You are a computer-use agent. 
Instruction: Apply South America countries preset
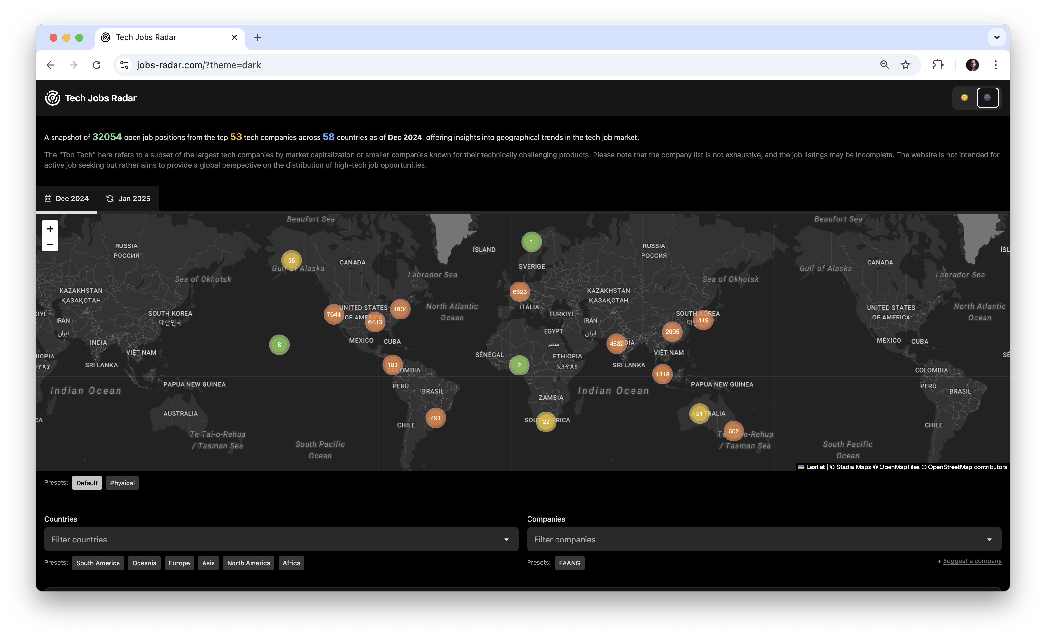pyautogui.click(x=98, y=563)
